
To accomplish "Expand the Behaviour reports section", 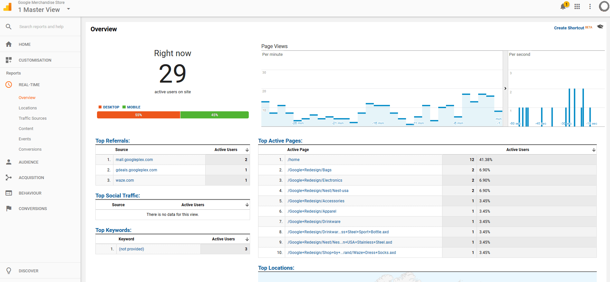I will pos(30,193).
